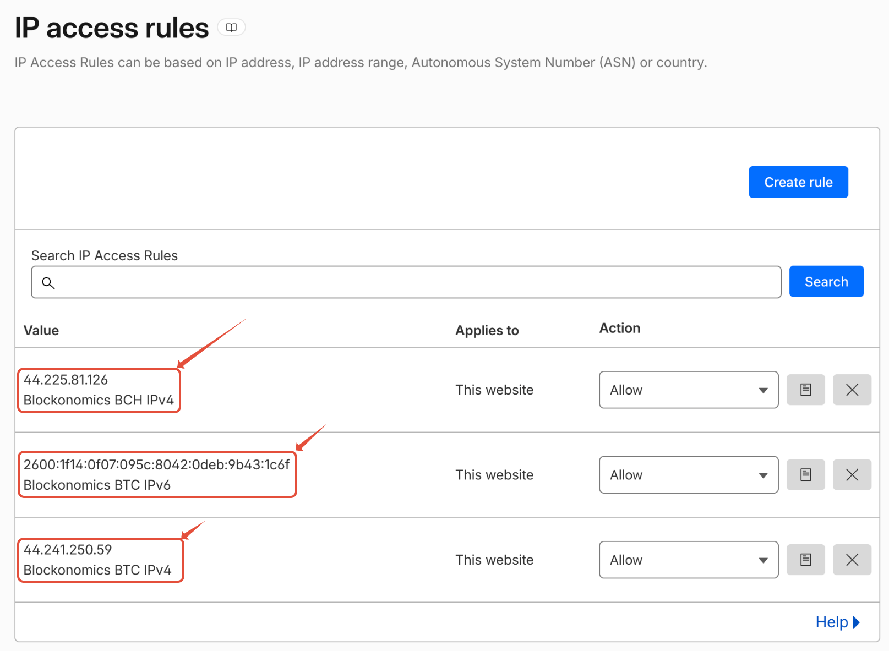Screen dimensions: 889x651
Task: Edit notes for Blockonomics BTC IPv6 rule
Action: (x=805, y=474)
